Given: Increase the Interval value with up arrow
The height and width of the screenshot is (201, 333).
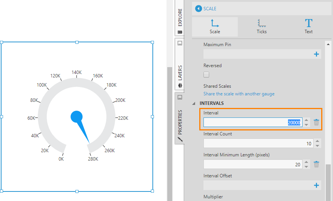Looking at the screenshot, I should 307,120.
